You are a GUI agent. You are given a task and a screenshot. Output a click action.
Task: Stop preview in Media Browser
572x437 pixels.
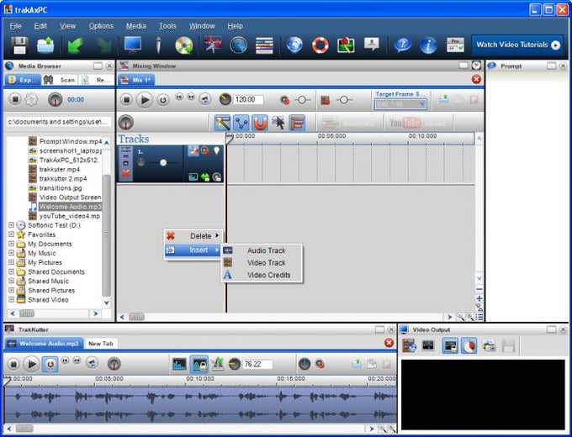15,99
